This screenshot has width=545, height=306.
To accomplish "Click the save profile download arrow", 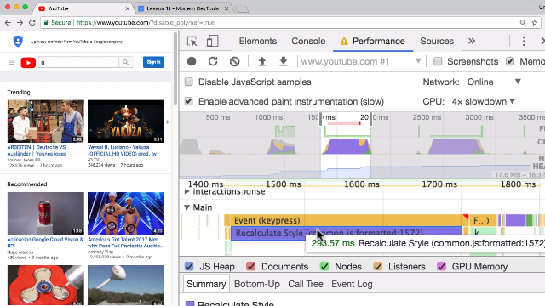I will coord(284,61).
